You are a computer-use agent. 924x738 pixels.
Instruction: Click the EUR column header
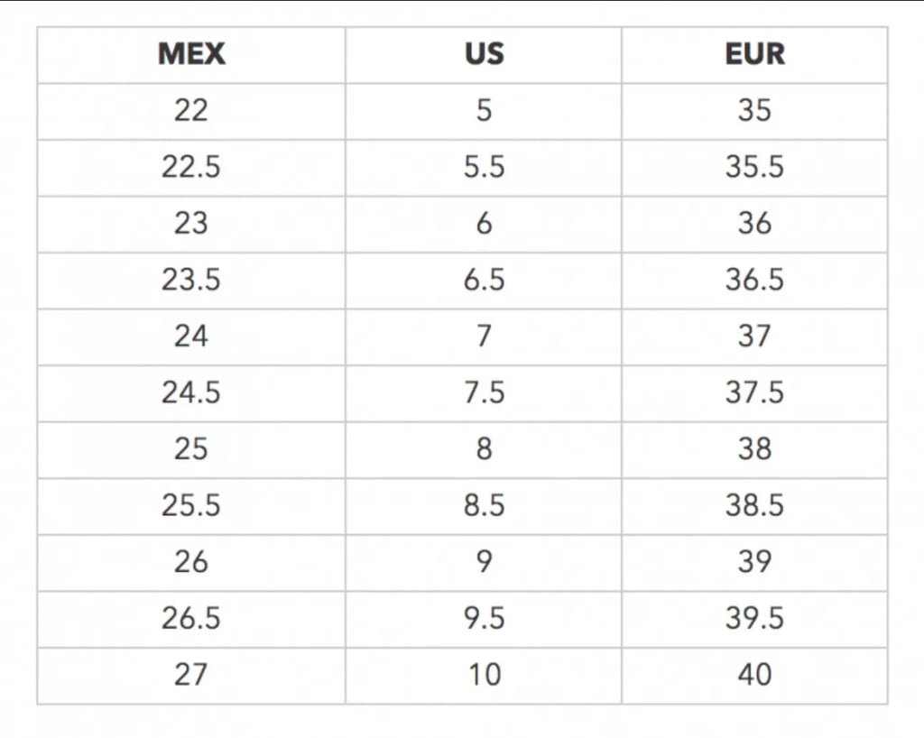click(x=755, y=55)
